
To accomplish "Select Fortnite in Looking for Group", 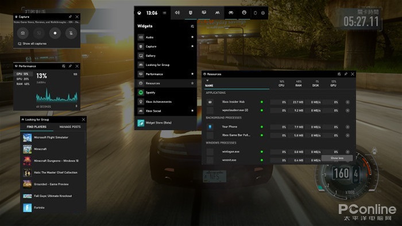I will (53, 208).
